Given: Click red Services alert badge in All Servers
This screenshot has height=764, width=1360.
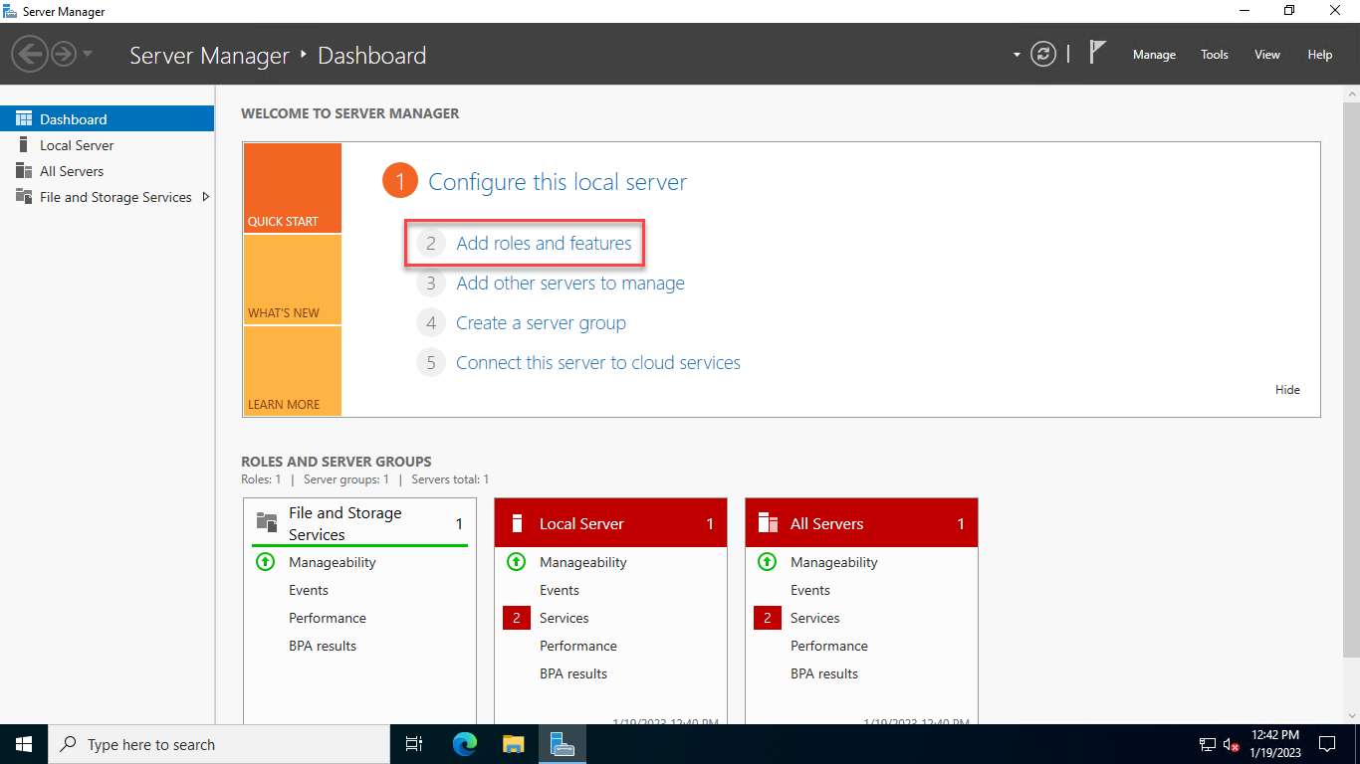Looking at the screenshot, I should [768, 618].
